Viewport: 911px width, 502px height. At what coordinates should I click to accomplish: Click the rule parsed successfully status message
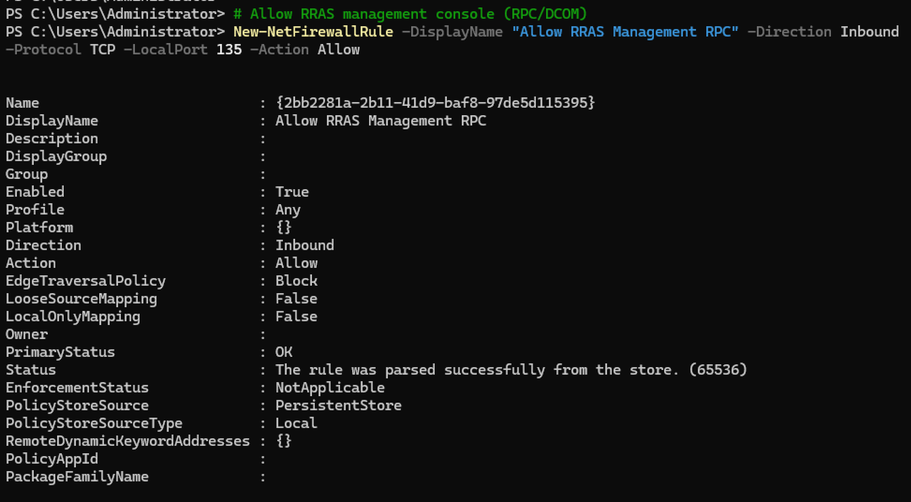pyautogui.click(x=511, y=369)
